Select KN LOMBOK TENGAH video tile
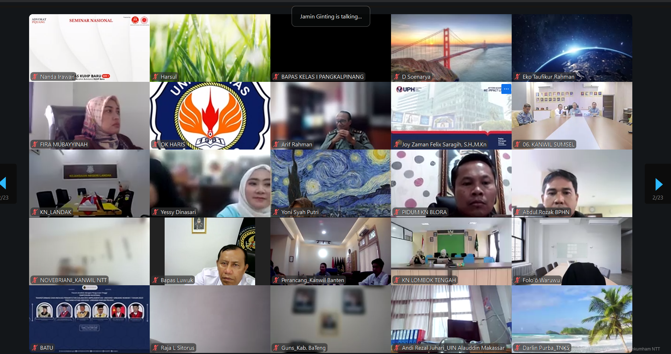The image size is (671, 354). coord(451,251)
